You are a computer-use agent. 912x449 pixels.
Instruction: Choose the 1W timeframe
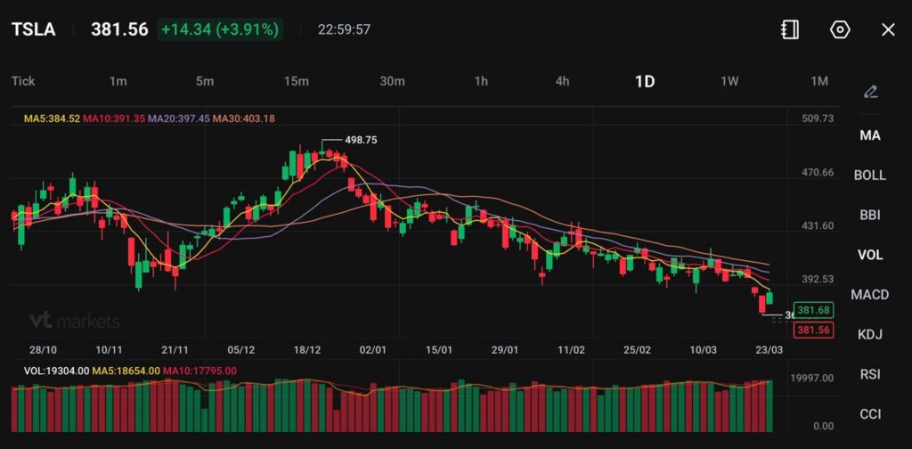[x=729, y=81]
